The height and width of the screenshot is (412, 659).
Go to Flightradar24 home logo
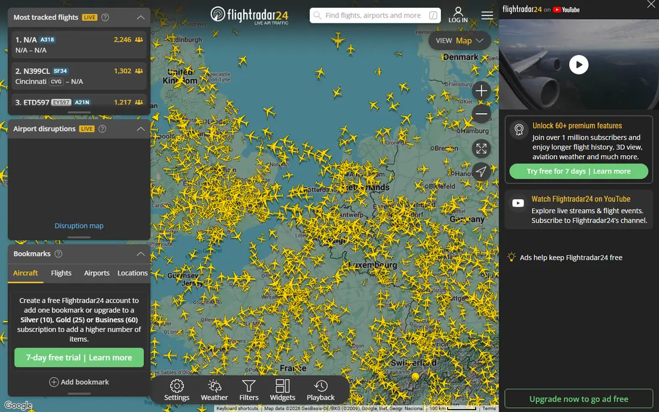tap(249, 16)
